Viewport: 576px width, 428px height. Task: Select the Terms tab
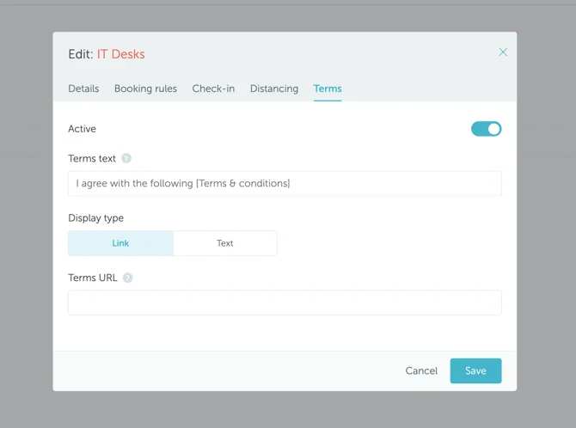coord(328,89)
